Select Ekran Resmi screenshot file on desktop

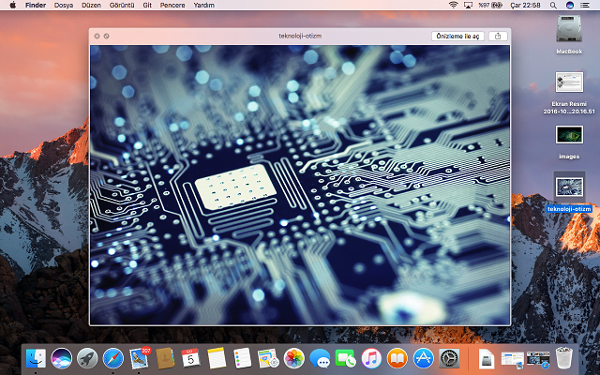(x=569, y=82)
